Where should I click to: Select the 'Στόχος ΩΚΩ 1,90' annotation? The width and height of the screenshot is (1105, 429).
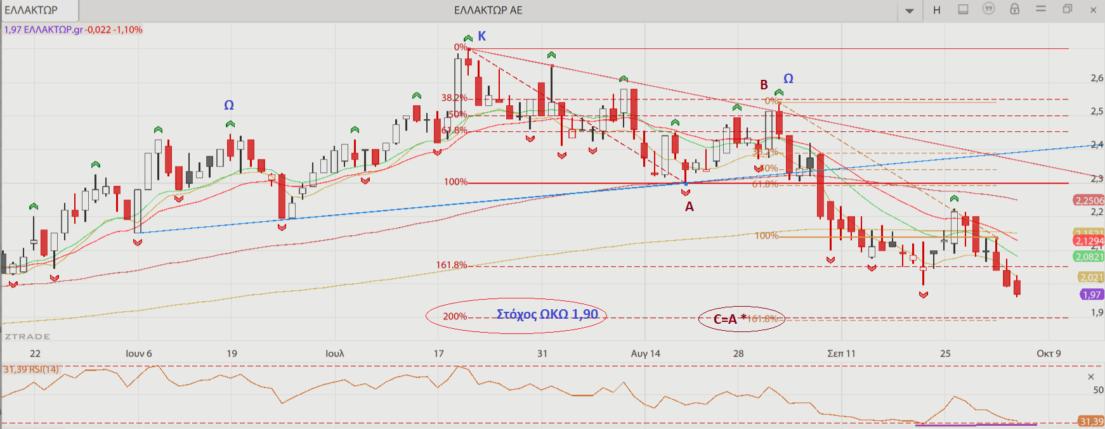(x=547, y=314)
